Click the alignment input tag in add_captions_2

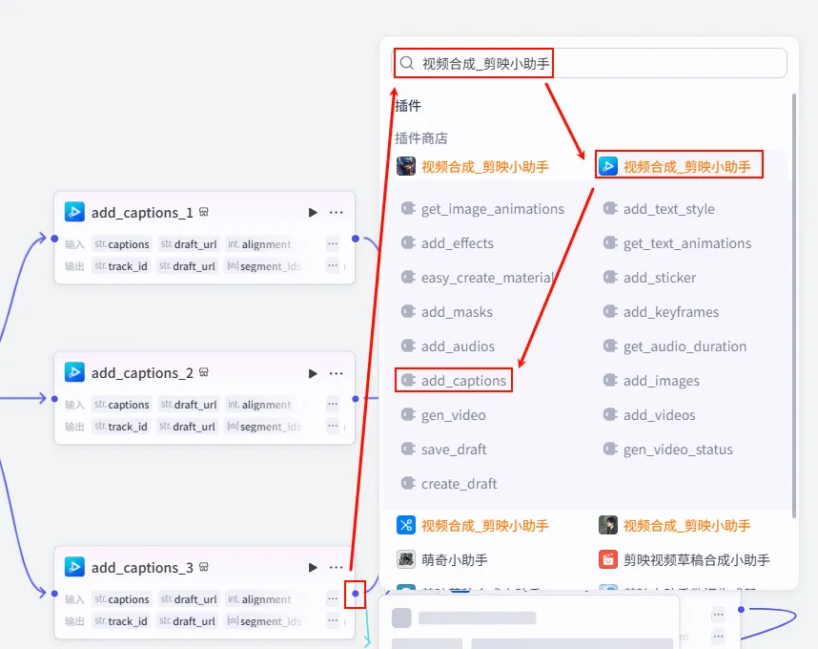(259, 404)
